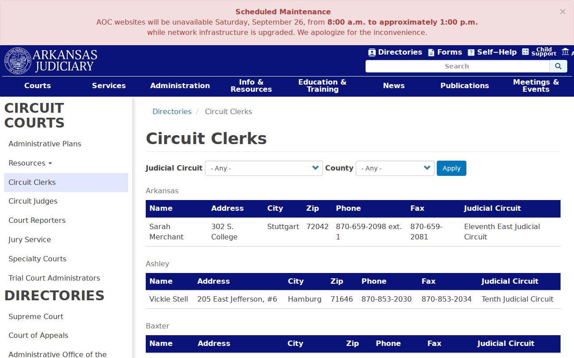Open Directories via its header icon
This screenshot has width=574, height=358.
(372, 52)
